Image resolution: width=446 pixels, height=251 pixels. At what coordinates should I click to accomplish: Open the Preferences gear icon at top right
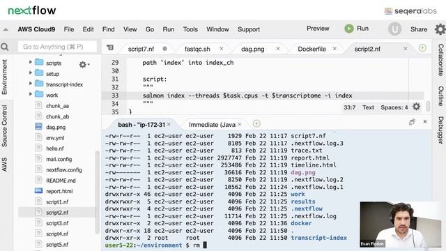[x=440, y=29]
